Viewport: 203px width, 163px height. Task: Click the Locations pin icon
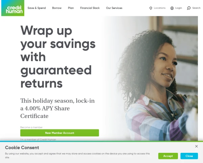point(151,8)
